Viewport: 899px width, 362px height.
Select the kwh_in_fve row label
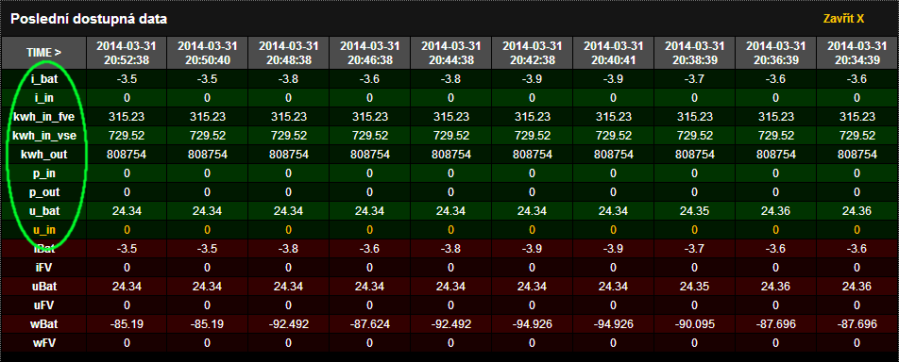click(44, 117)
